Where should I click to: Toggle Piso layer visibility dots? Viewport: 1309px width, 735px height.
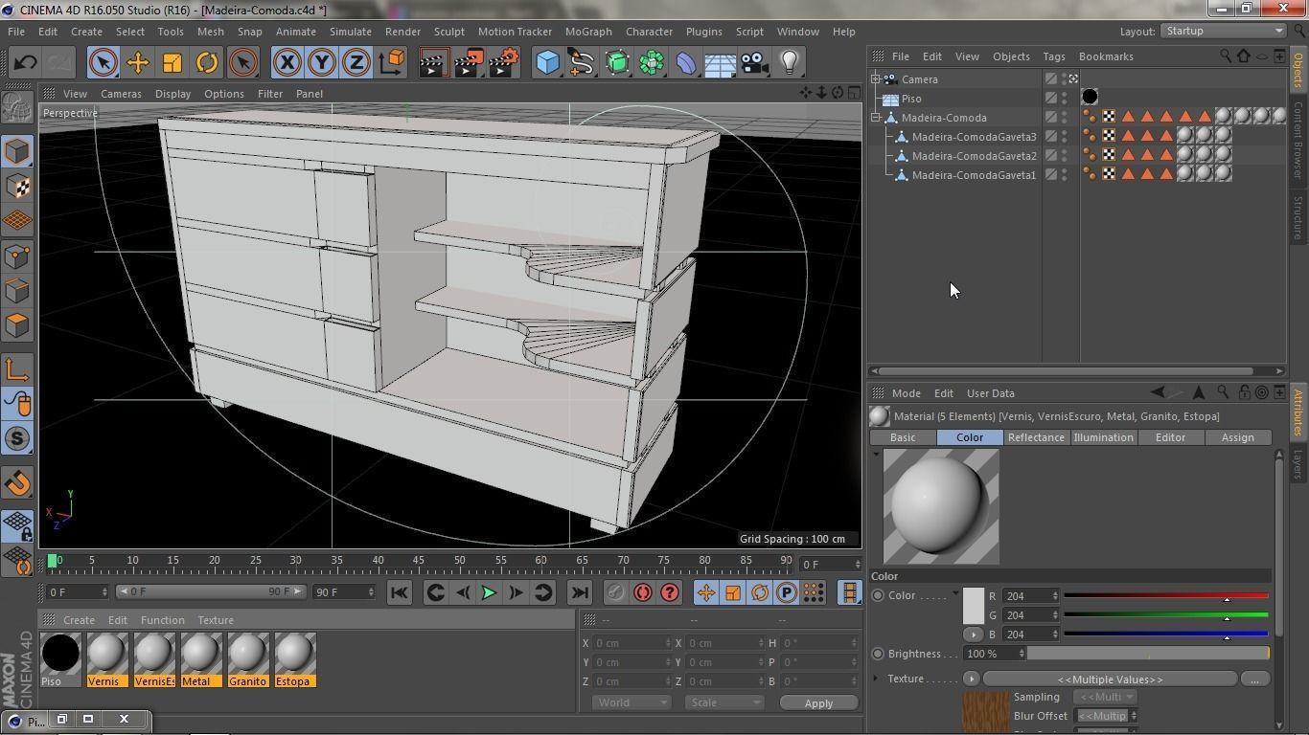tap(1064, 98)
